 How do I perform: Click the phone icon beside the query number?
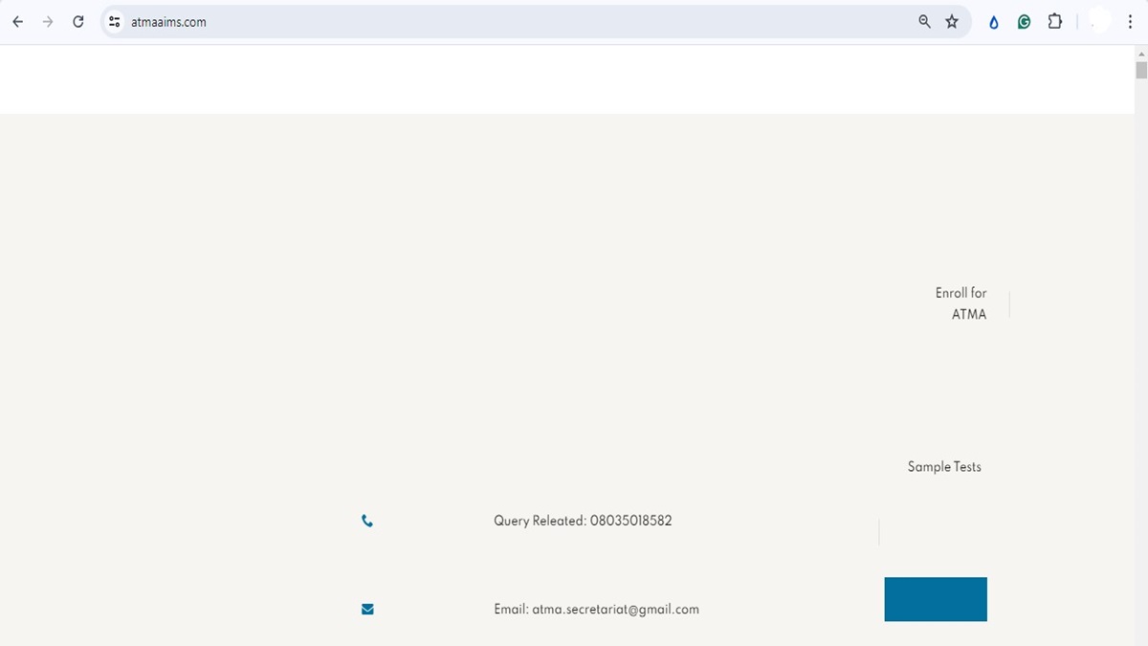coord(367,521)
